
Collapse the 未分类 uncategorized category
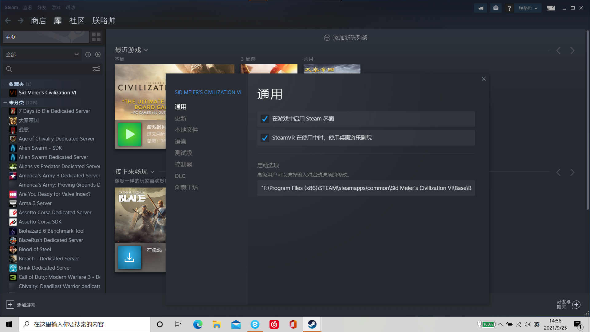[5, 102]
